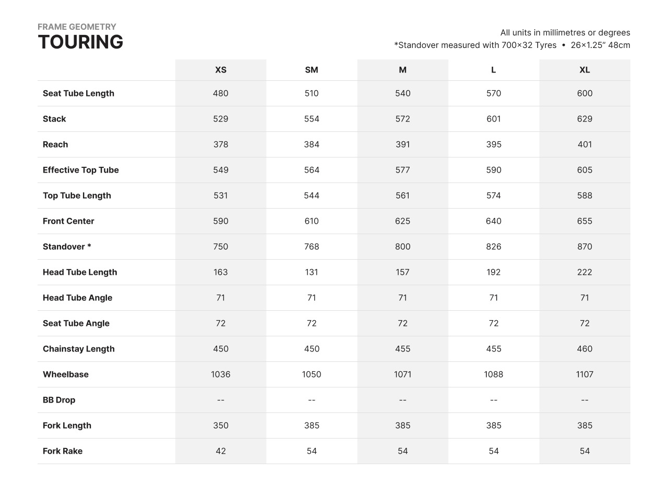Select the L size column header
The image size is (668, 486).
[x=494, y=70]
